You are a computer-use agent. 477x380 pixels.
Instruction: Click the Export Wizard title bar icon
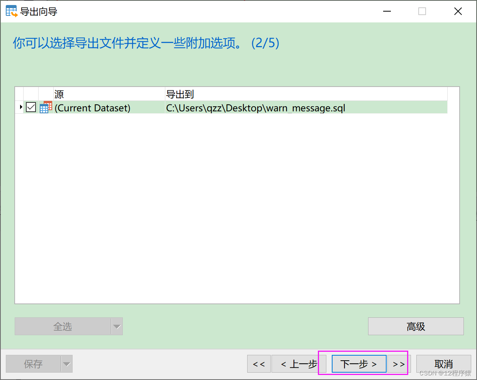pos(12,11)
